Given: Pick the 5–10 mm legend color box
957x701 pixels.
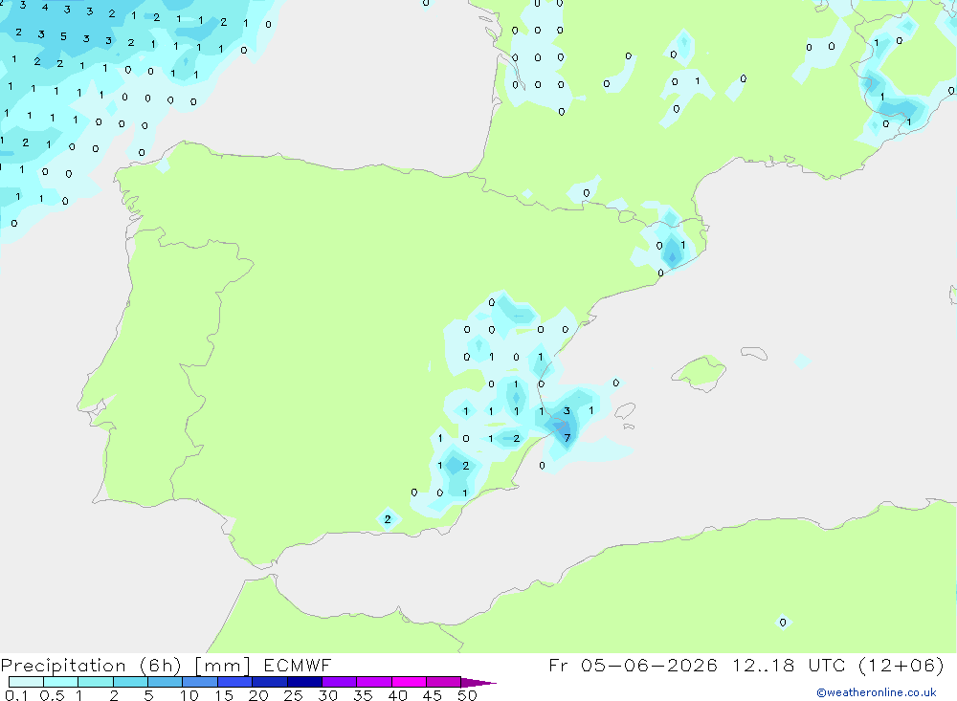Looking at the screenshot, I should (x=165, y=682).
